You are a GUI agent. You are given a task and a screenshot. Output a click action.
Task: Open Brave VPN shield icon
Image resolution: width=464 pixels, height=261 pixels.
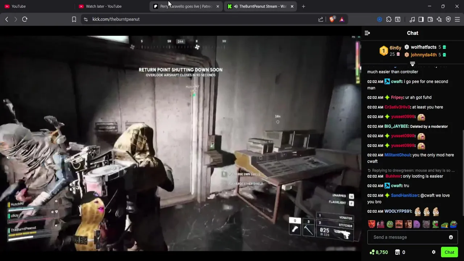pos(448,19)
